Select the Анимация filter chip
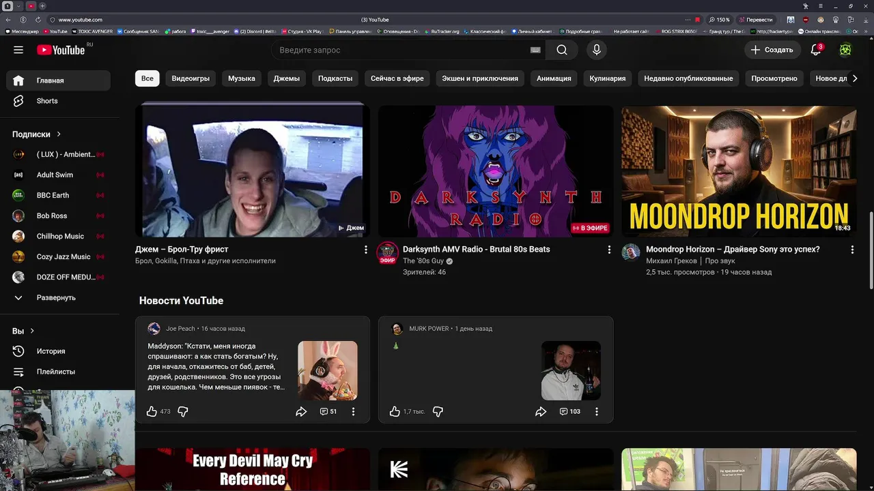 click(554, 78)
